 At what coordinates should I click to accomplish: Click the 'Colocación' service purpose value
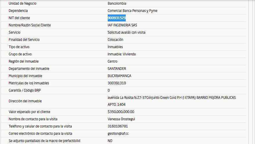tap(115, 40)
